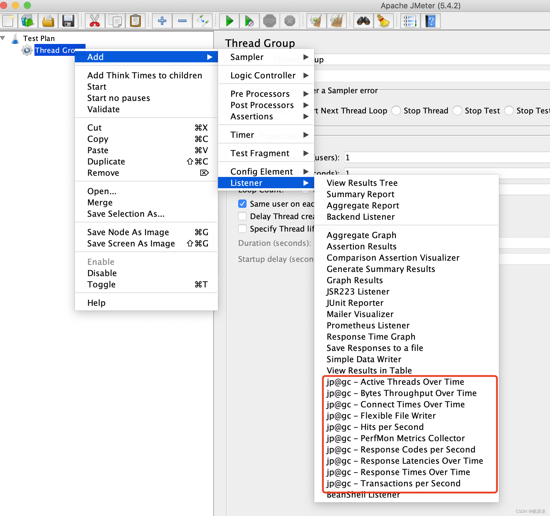Viewport: 550px width, 516px height.
Task: Click the Reset Search broom icon
Action: 383,21
